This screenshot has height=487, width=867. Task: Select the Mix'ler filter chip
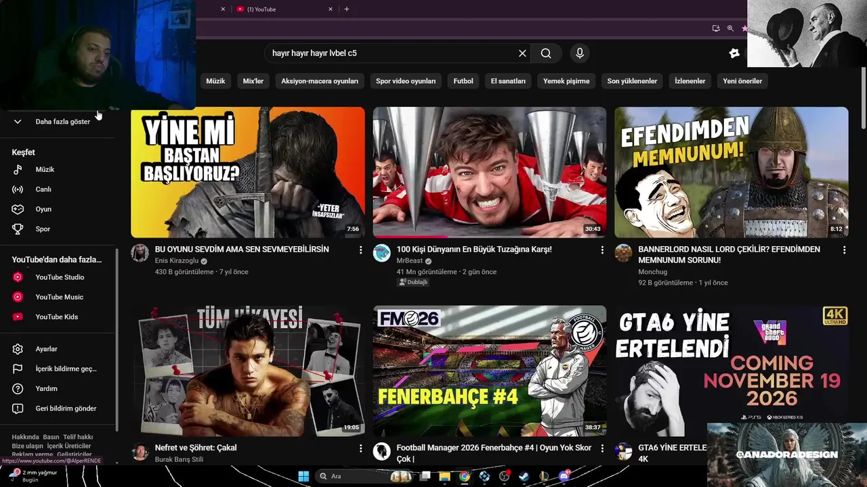[253, 81]
